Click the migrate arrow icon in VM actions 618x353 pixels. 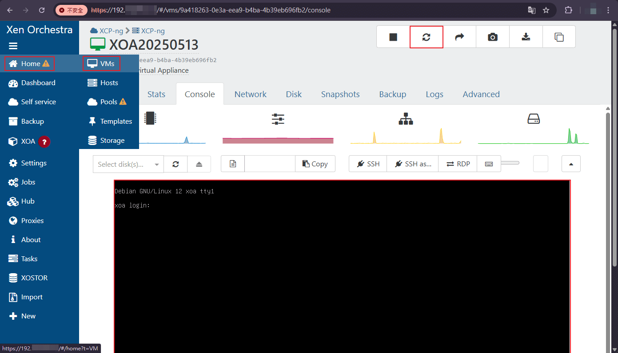(x=459, y=37)
